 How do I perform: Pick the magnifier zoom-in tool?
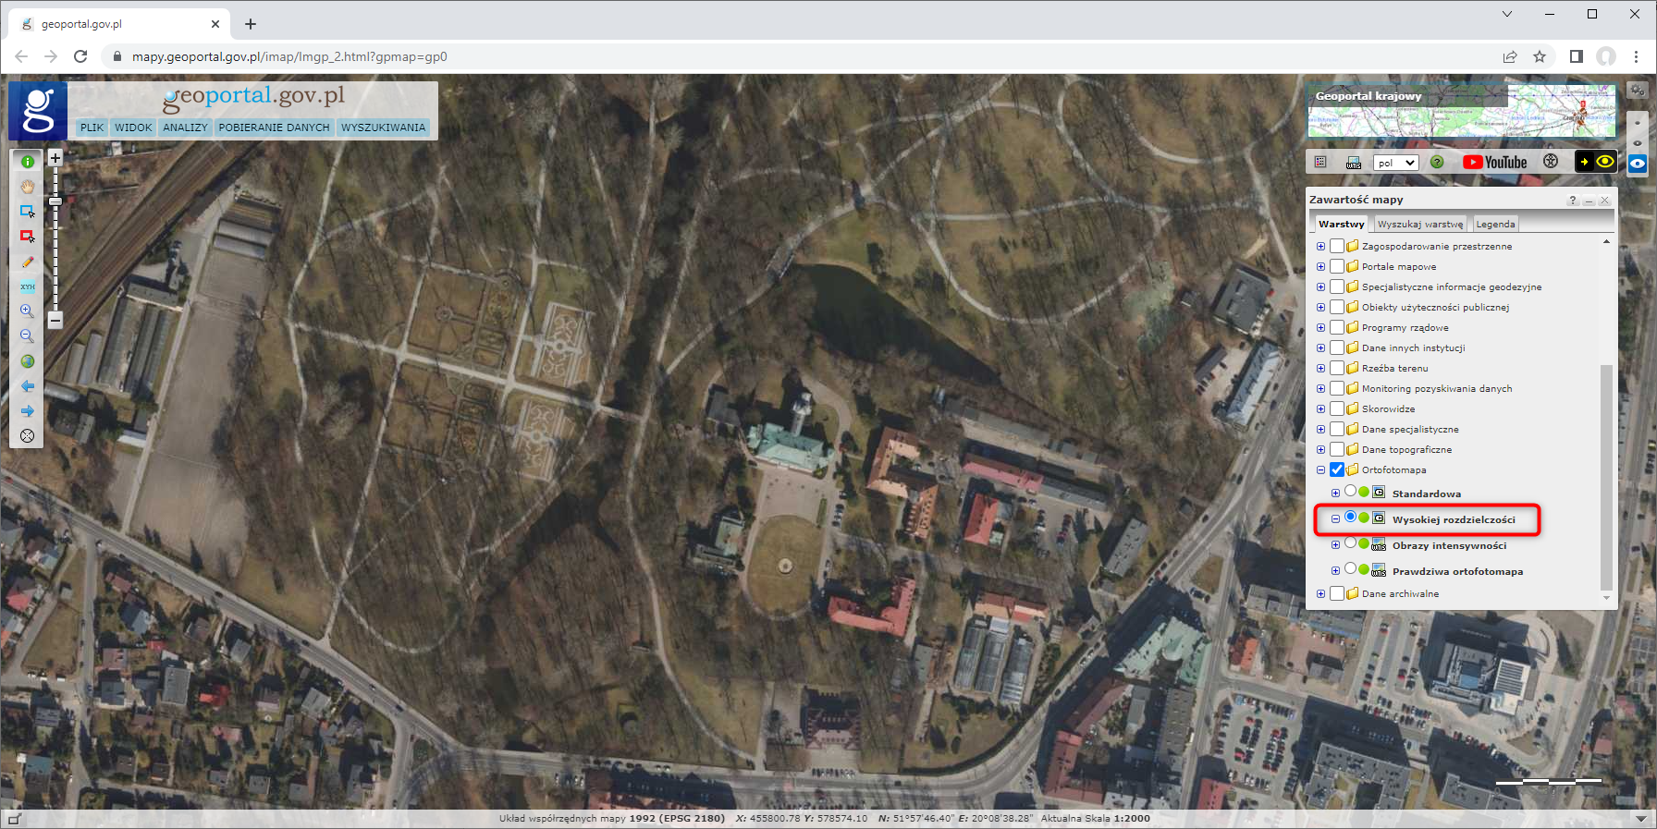(x=28, y=311)
